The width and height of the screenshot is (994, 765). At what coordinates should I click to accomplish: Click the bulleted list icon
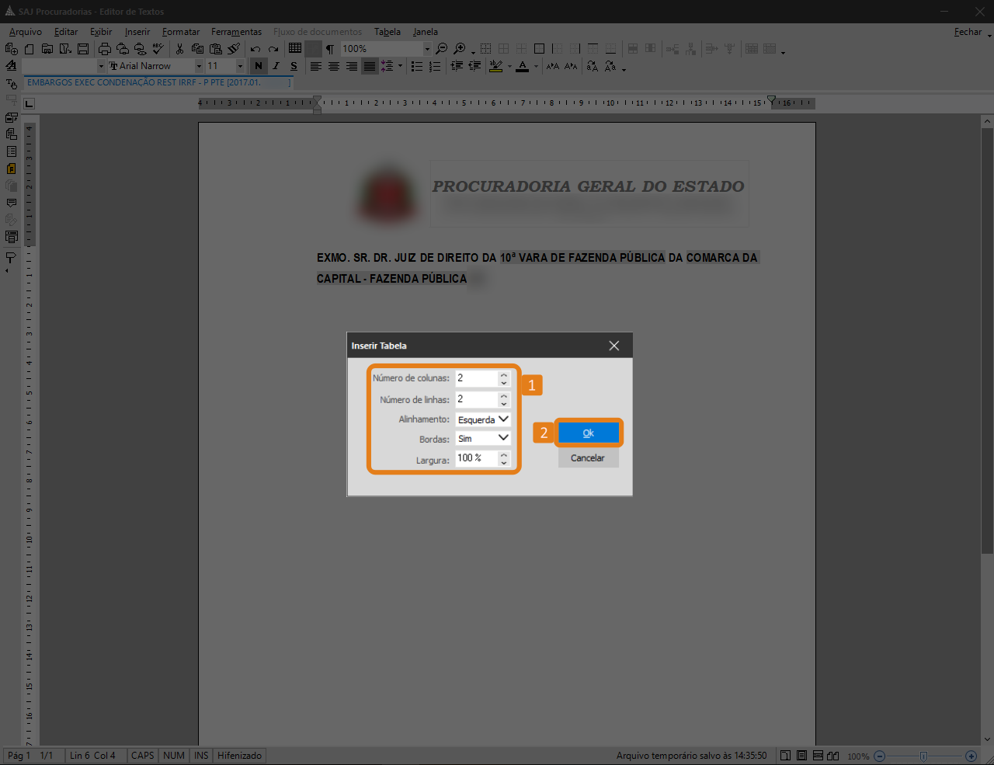coord(417,67)
